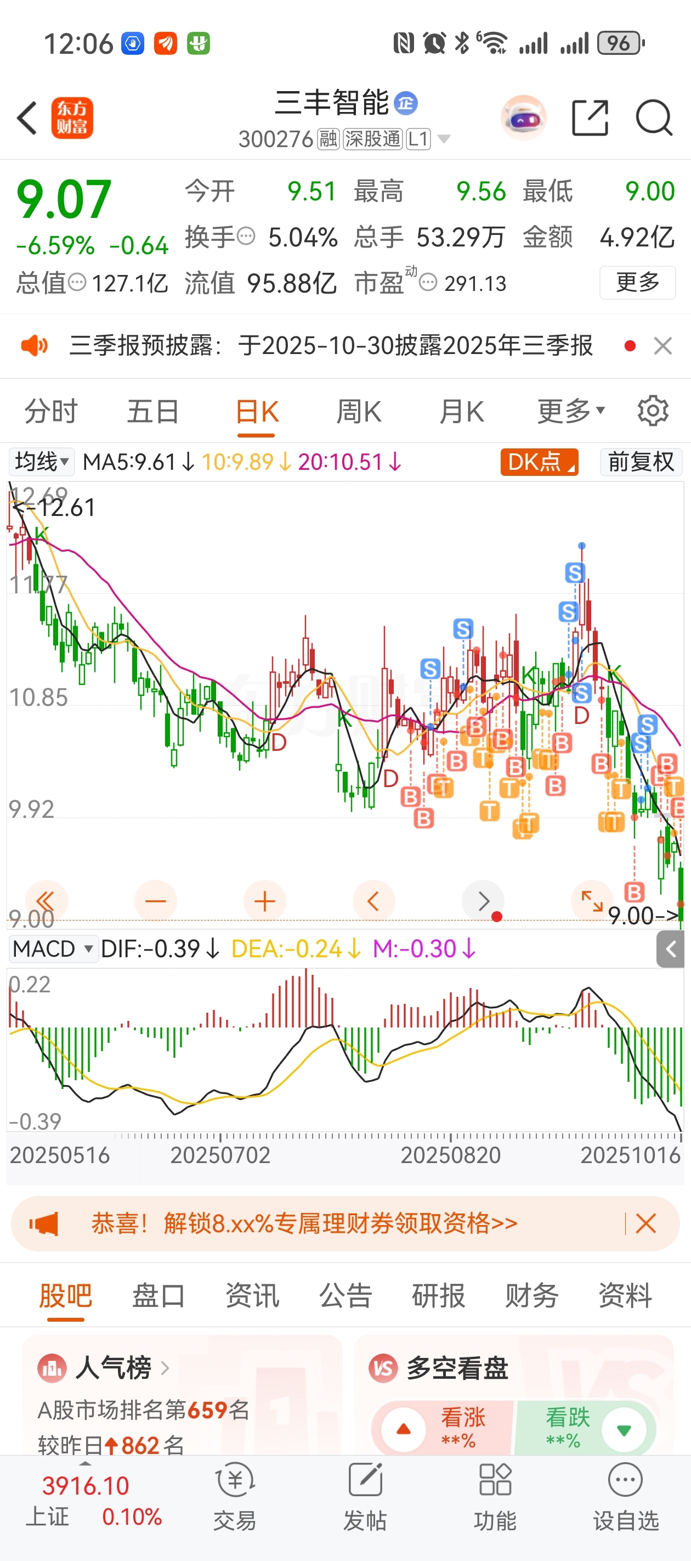Tap info icon beside 换手
The height and width of the screenshot is (1561, 691).
[246, 235]
